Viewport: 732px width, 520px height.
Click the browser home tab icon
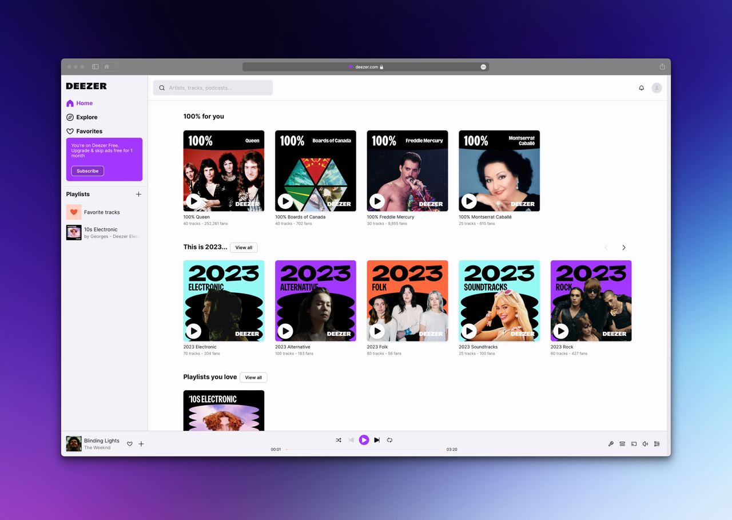tap(106, 67)
